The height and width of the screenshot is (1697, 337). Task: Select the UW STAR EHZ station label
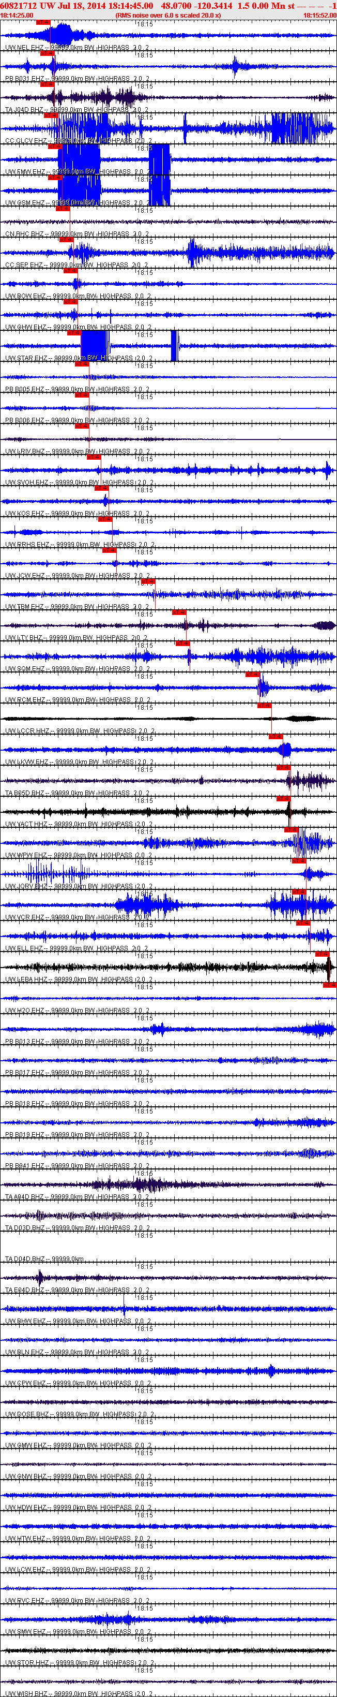[x=79, y=358]
